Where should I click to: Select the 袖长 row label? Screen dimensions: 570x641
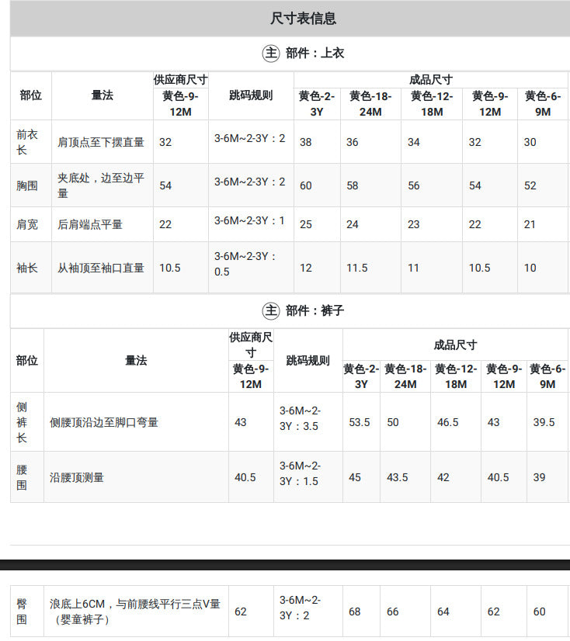pyautogui.click(x=27, y=268)
